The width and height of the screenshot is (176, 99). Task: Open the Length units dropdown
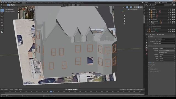tap(167, 56)
